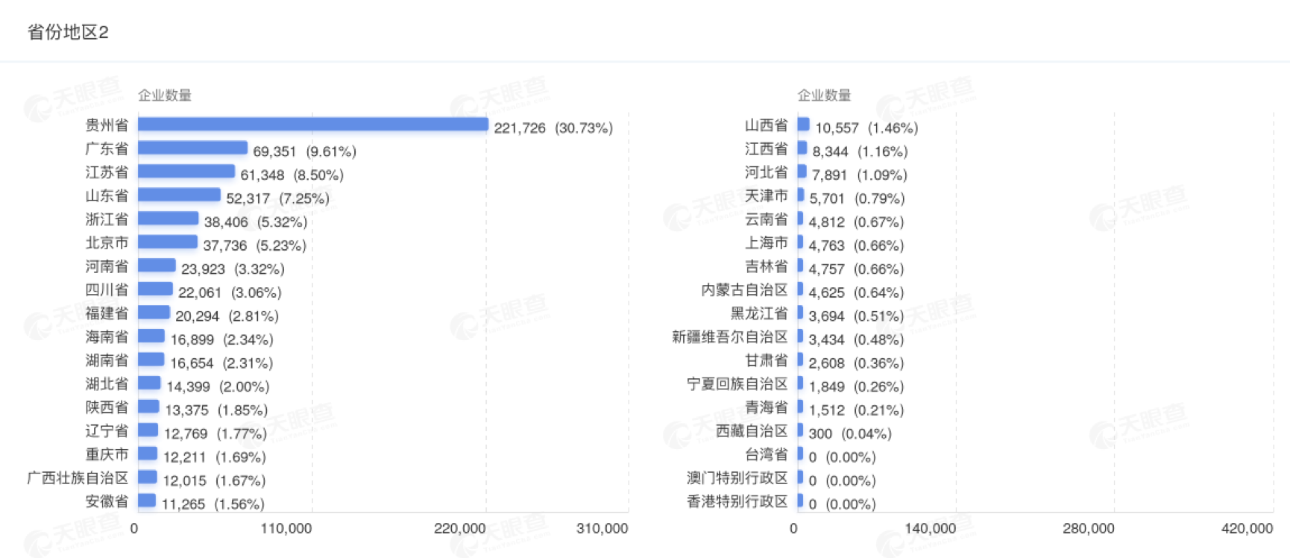This screenshot has width=1290, height=558.
Task: Select the 新疆维吾尔自治区 label
Action: tap(729, 337)
